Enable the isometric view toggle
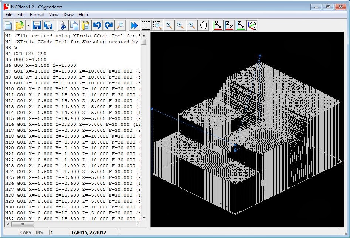350x238 pixels. click(252, 25)
